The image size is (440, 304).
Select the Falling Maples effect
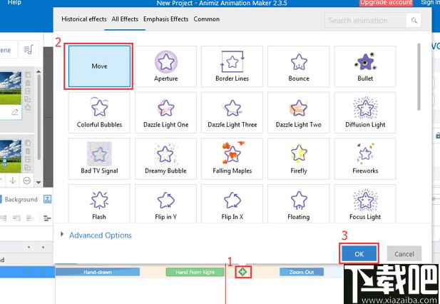232,158
